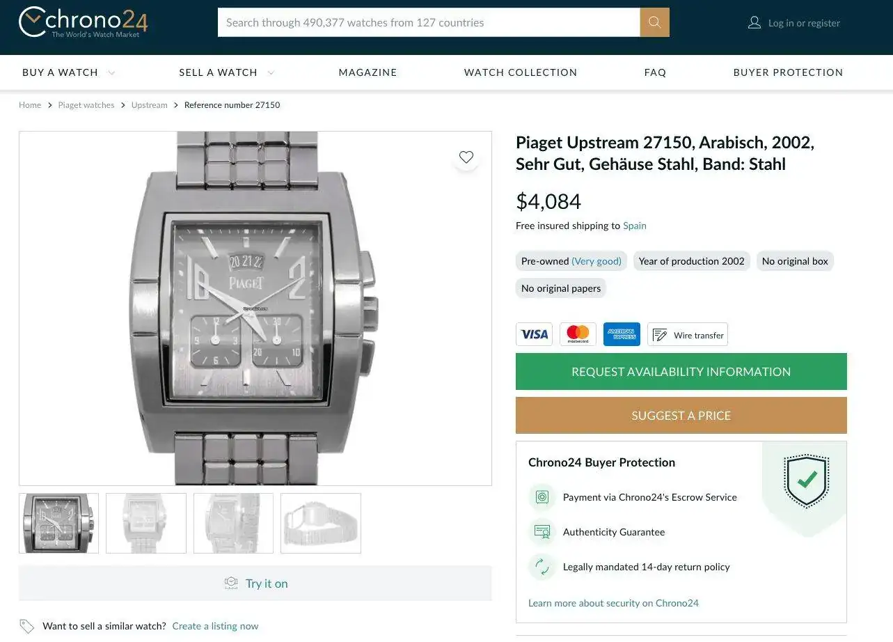
Task: Open the Magazine menu item
Action: tap(368, 72)
